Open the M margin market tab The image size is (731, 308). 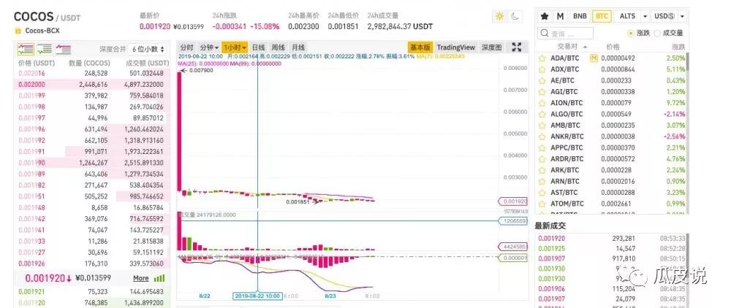[561, 16]
